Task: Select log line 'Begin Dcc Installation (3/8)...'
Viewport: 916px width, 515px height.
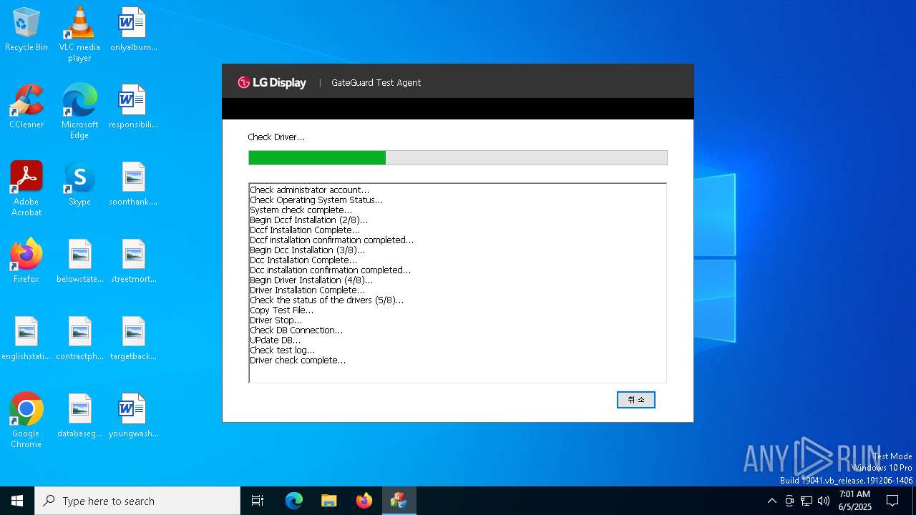Action: (x=307, y=250)
